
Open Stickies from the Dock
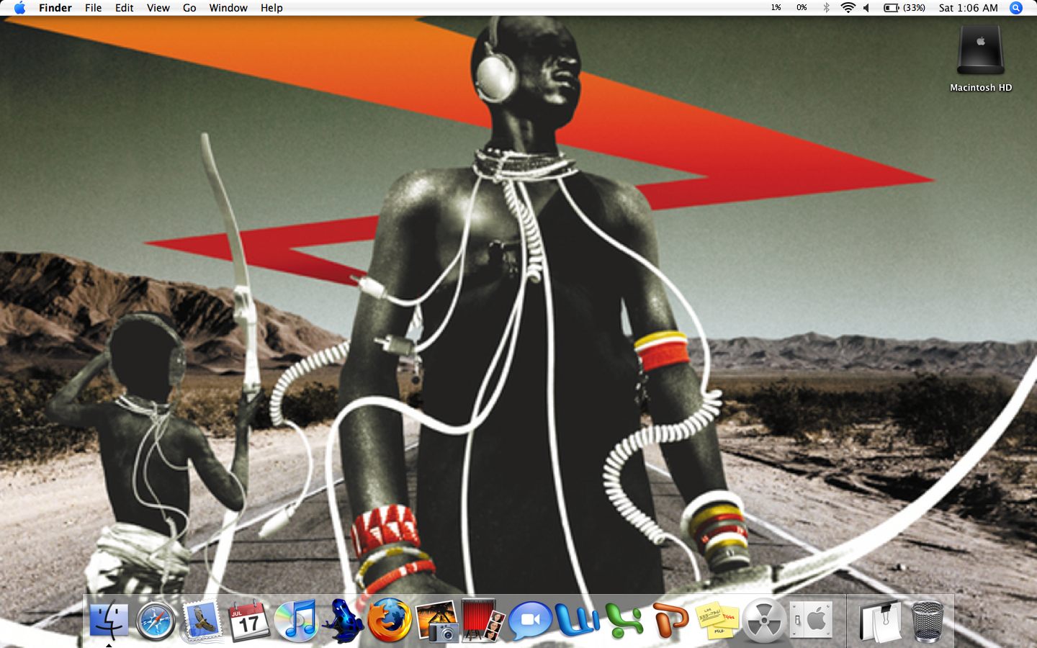717,620
